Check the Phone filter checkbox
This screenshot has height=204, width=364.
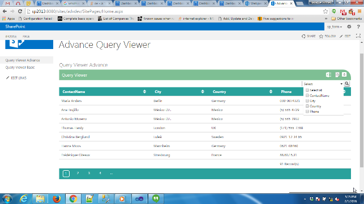click(307, 112)
